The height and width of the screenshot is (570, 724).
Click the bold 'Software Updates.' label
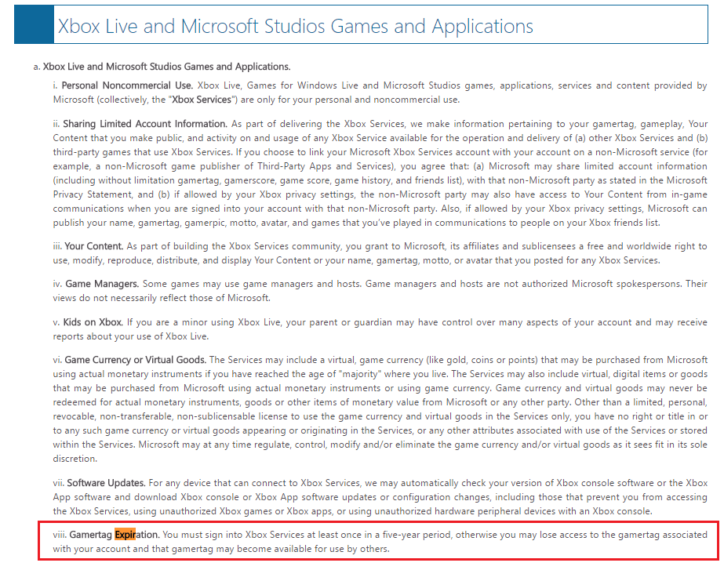[106, 483]
